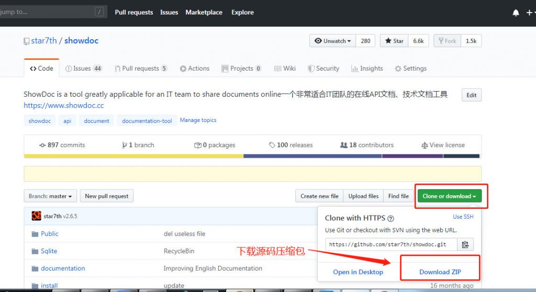Screen dimensions: 536x292
Task: Open Pull requests in top navigation
Action: [133, 13]
